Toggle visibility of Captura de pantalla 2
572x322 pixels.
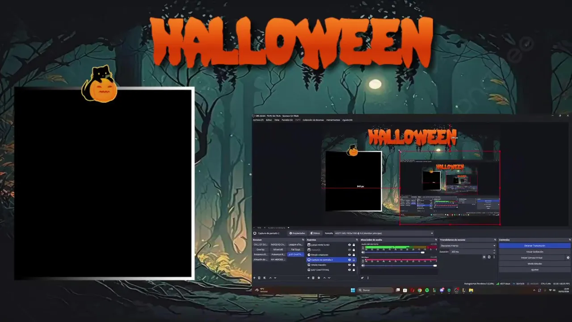(x=349, y=260)
